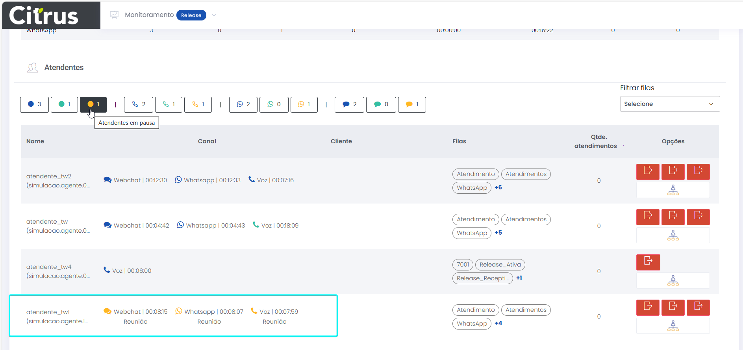Expand the chevron next to Release badge
The width and height of the screenshot is (743, 350).
point(214,15)
